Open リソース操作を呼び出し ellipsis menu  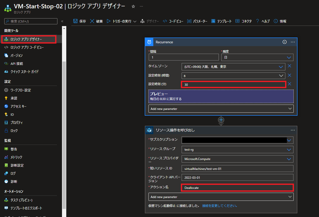pyautogui.click(x=293, y=130)
